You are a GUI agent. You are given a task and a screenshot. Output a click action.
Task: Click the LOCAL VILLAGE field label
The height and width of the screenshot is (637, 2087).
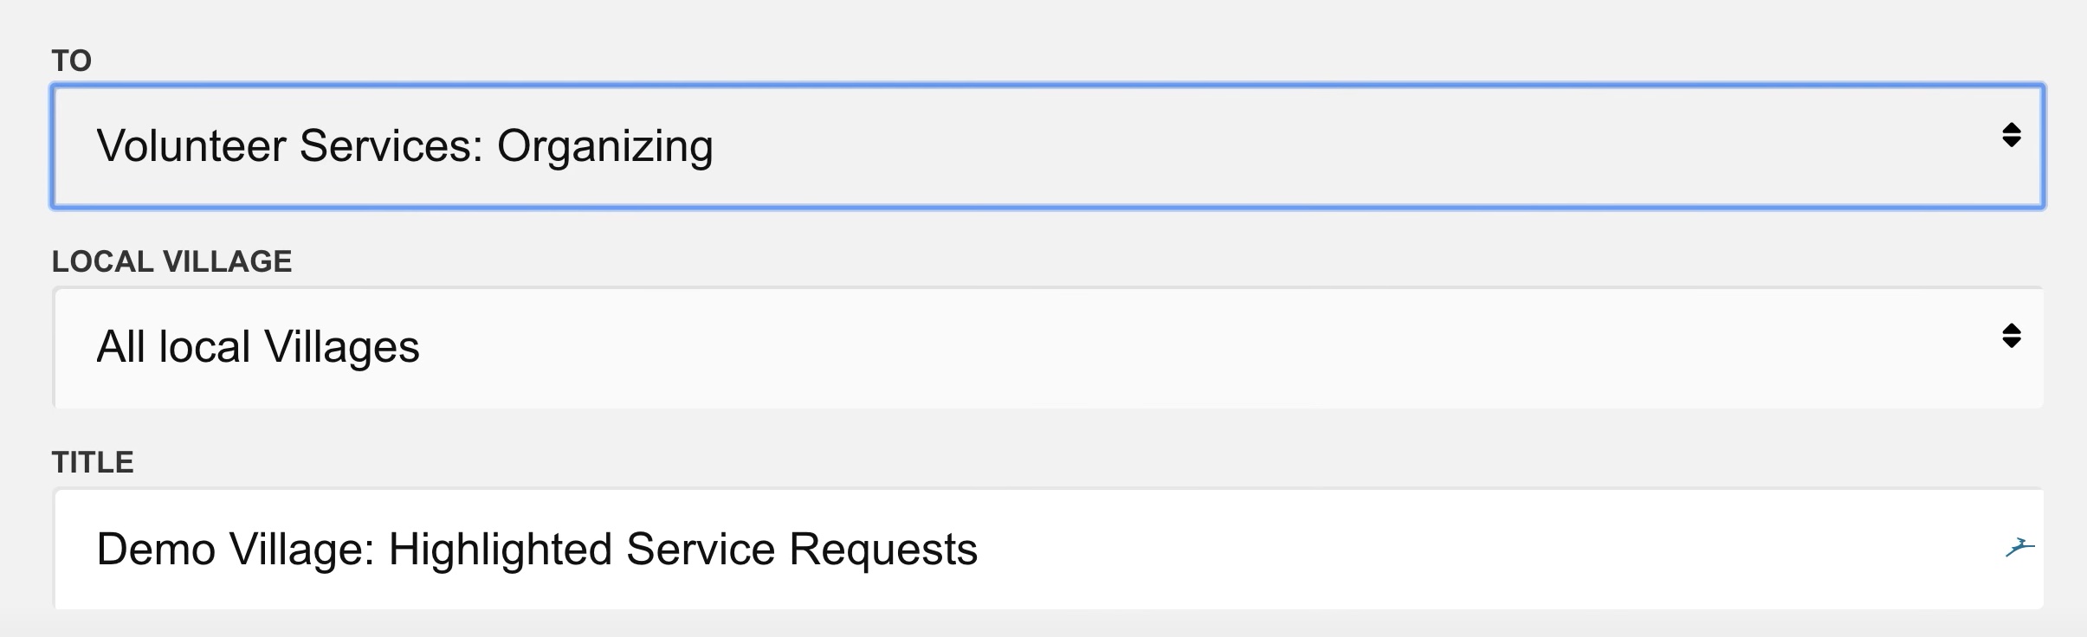pyautogui.click(x=171, y=261)
